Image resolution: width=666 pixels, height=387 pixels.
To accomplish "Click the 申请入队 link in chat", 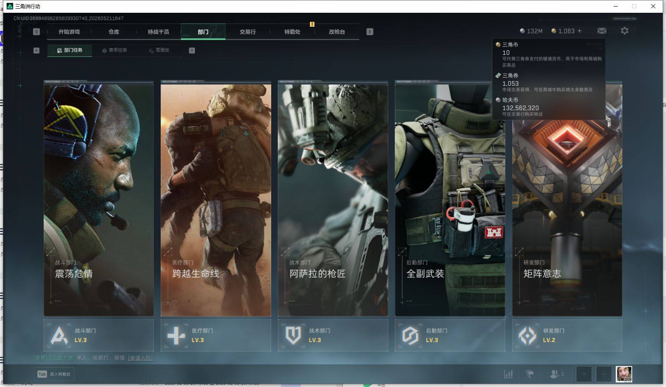I will tap(141, 358).
